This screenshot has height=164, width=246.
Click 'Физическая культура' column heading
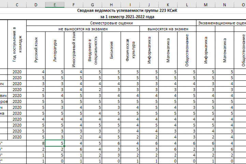pos(130,50)
